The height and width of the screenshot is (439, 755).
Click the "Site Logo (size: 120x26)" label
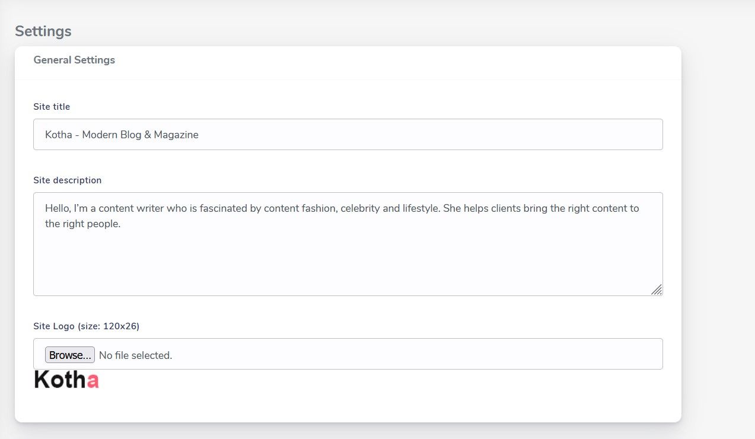pos(86,326)
